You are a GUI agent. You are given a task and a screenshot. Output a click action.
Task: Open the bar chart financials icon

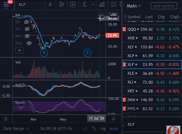102,5
